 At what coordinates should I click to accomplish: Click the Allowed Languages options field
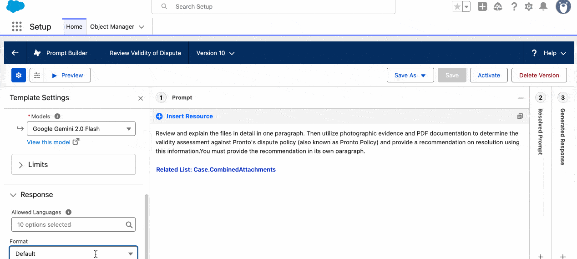pyautogui.click(x=73, y=224)
